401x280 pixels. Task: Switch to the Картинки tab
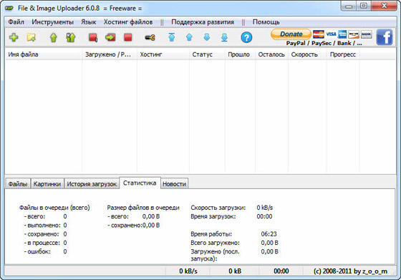[47, 183]
